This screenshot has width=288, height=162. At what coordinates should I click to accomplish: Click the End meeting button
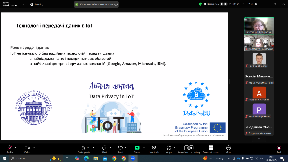[279, 148]
